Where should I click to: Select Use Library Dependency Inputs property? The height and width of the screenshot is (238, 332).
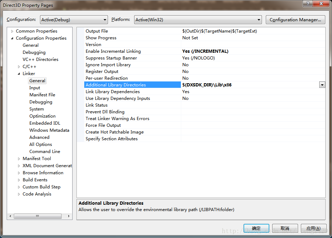132,98
